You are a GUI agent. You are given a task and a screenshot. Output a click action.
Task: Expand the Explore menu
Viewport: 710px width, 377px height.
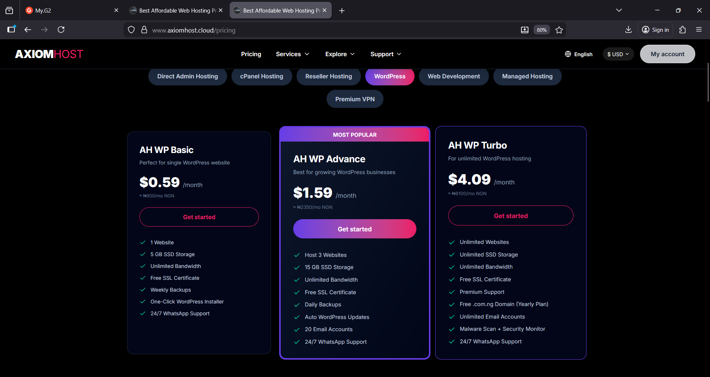(340, 54)
